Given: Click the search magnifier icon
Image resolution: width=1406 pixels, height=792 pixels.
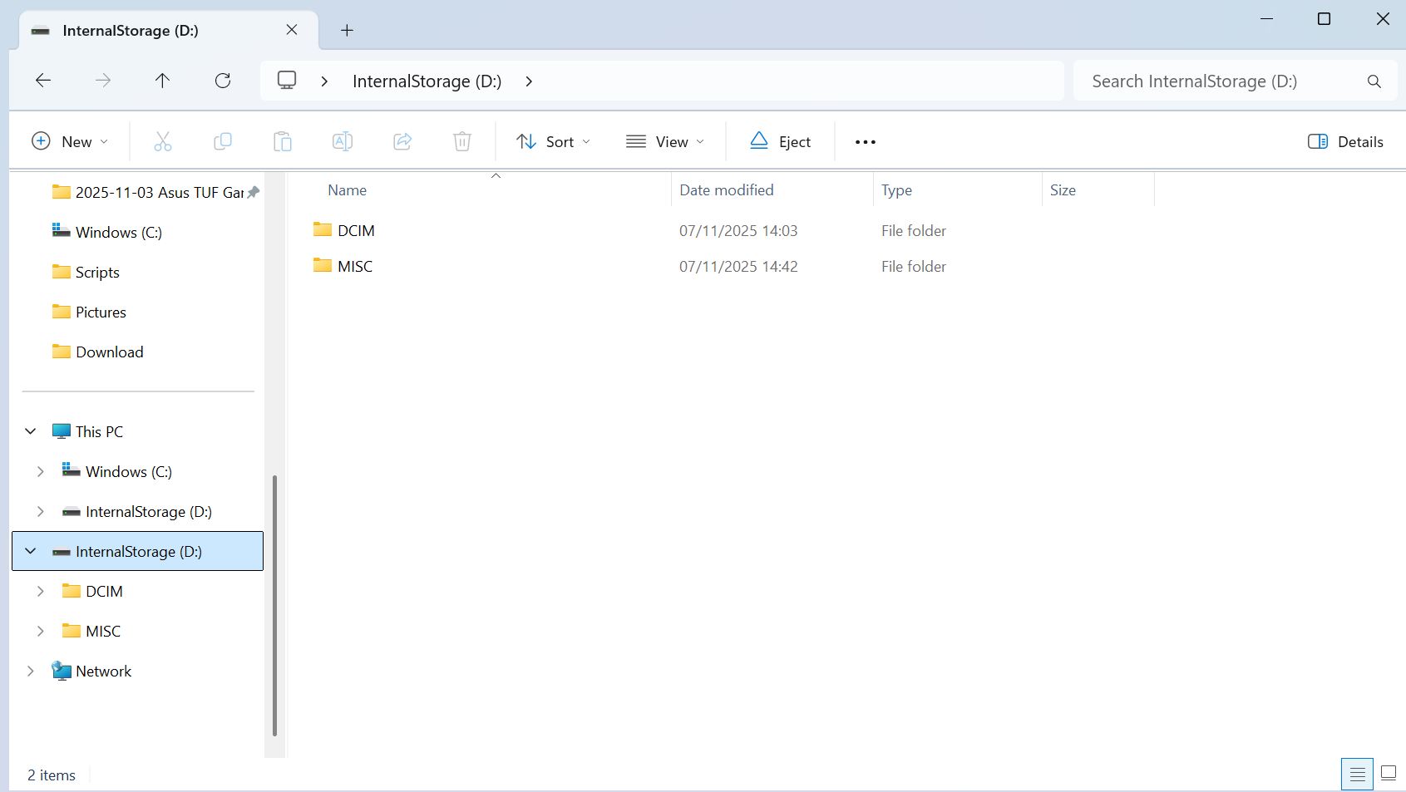Looking at the screenshot, I should click(1374, 81).
